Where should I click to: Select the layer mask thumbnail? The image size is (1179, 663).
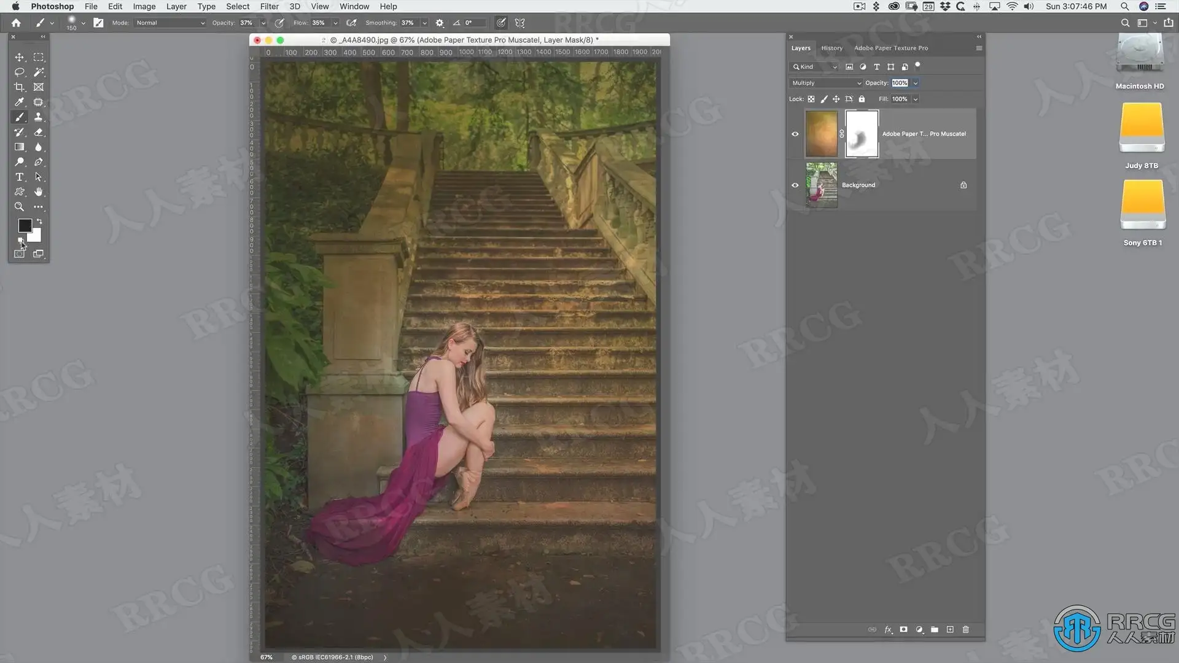click(862, 134)
